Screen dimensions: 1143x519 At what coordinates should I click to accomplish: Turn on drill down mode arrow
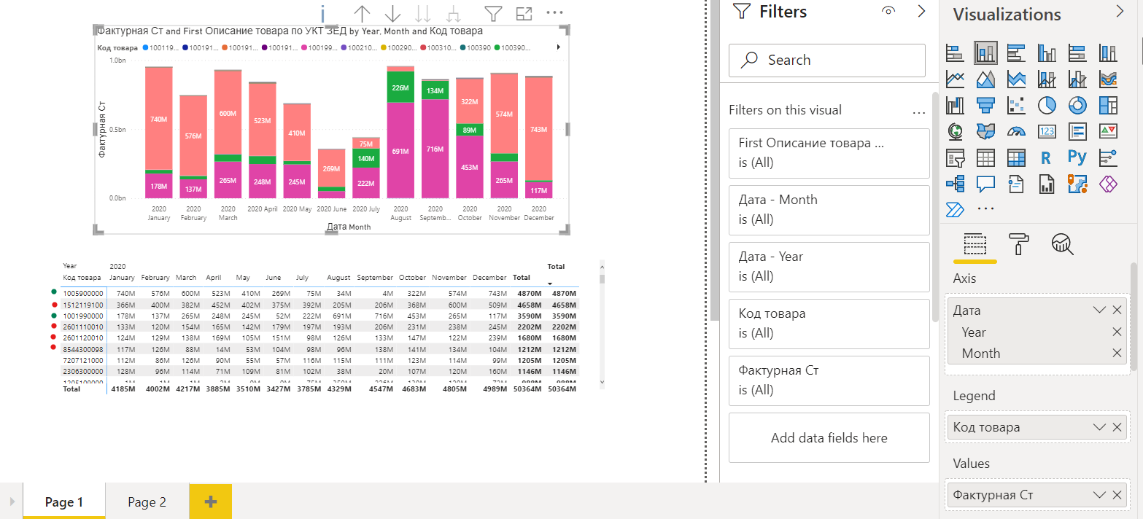[x=392, y=13]
